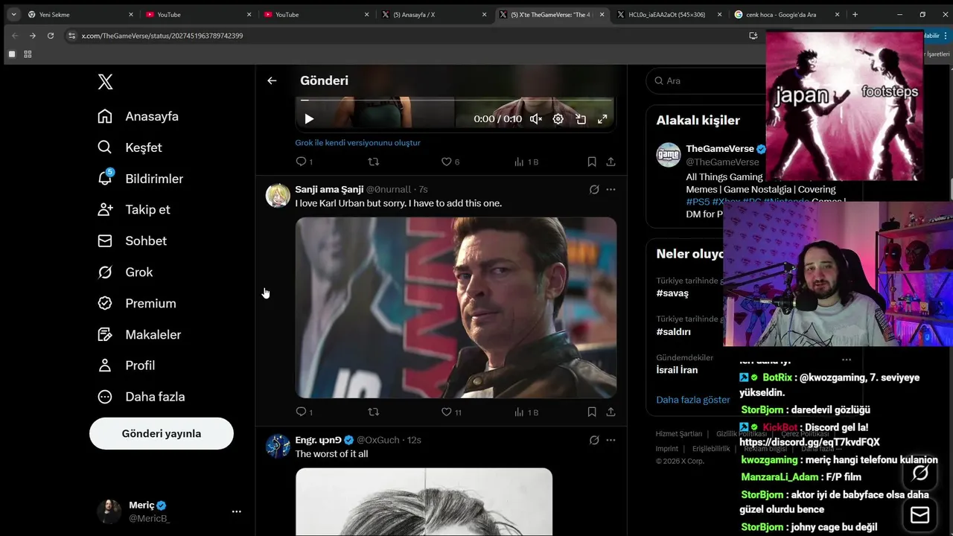Reply to the video post
The width and height of the screenshot is (953, 536).
304,162
